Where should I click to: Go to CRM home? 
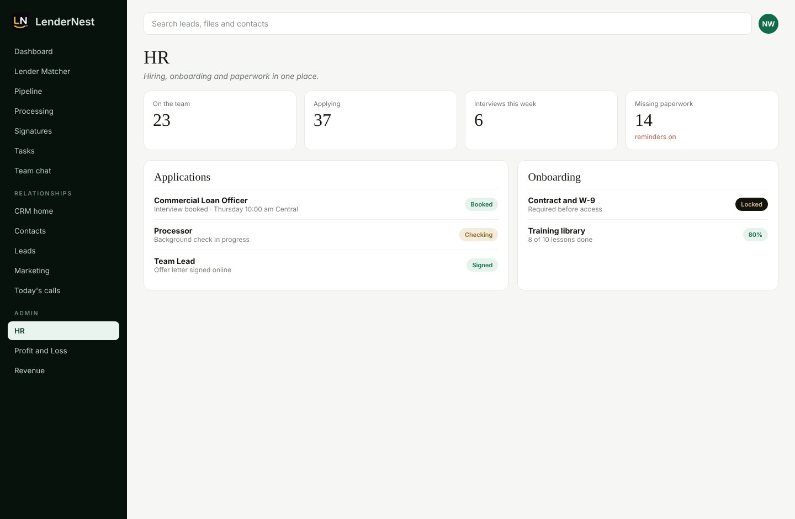63,211
